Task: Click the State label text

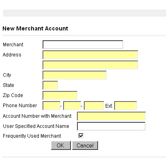Action: pyautogui.click(x=9, y=85)
